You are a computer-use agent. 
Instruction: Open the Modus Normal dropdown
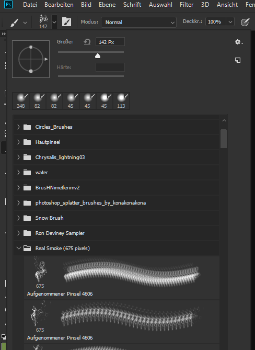pyautogui.click(x=138, y=22)
